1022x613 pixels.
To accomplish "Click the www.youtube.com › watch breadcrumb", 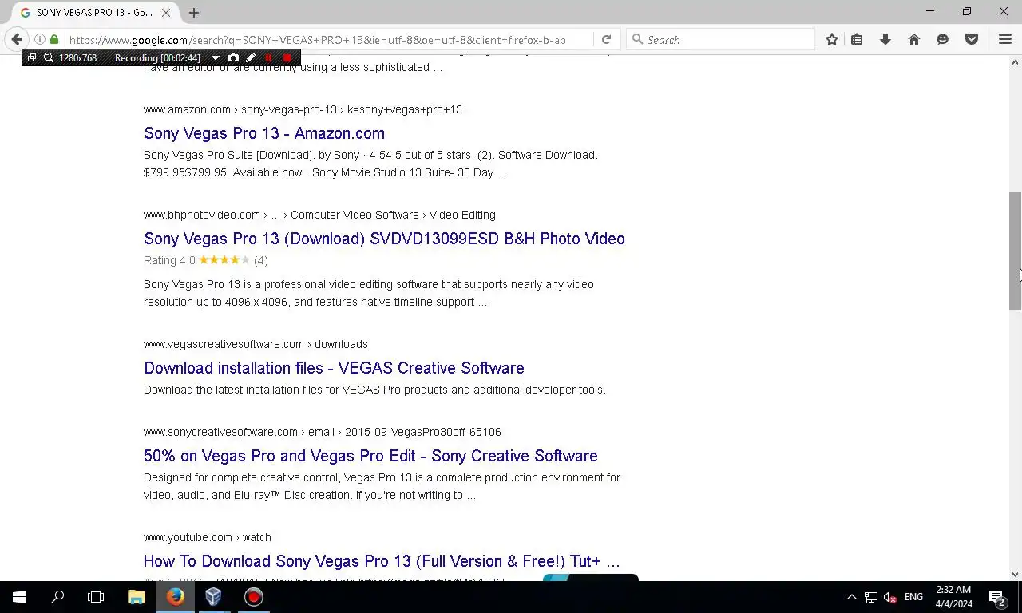I will (208, 537).
